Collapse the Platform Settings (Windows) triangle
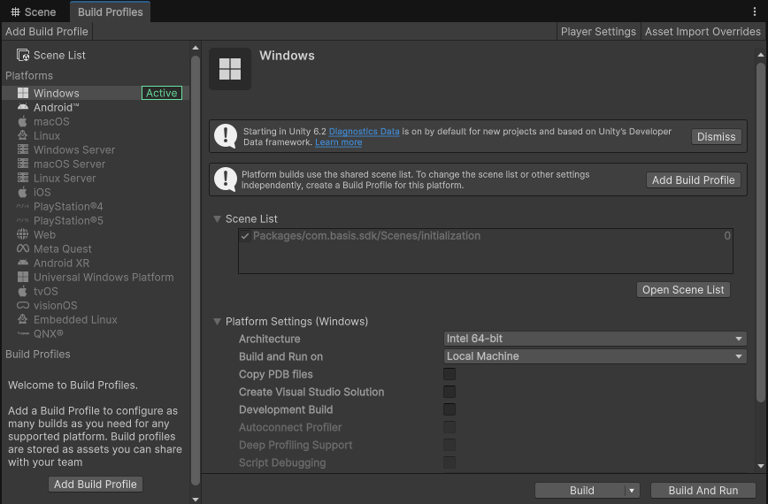The height and width of the screenshot is (504, 768). 217,322
